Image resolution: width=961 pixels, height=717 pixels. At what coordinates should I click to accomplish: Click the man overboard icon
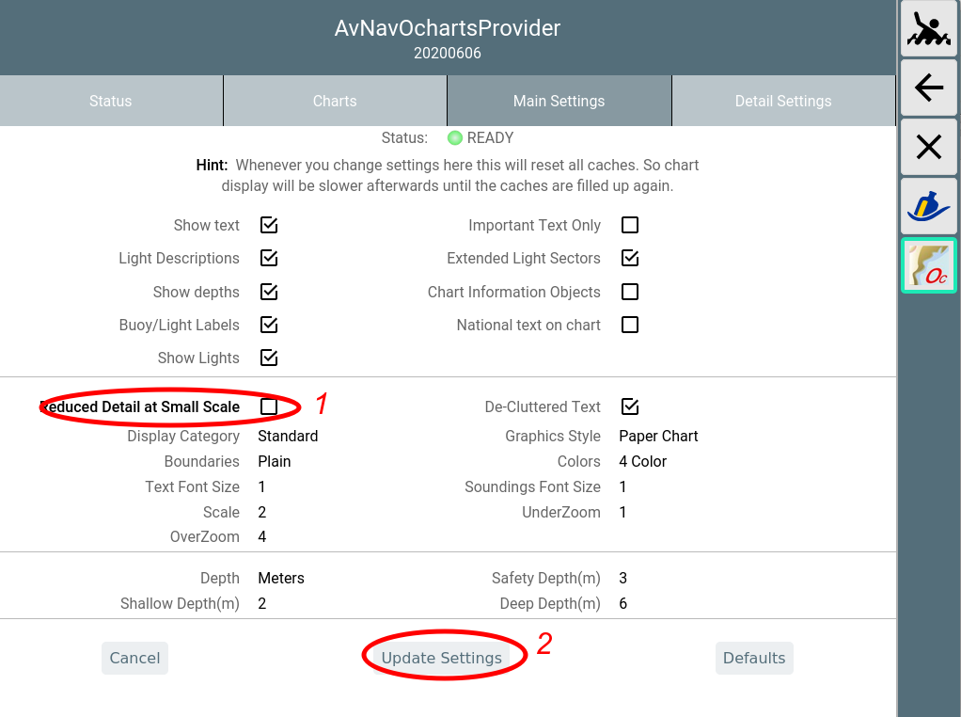pos(928,28)
